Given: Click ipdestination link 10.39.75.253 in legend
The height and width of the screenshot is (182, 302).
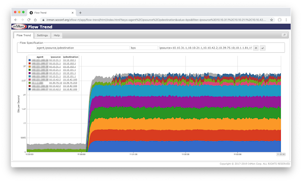Looking at the screenshot, I should tap(70, 83).
